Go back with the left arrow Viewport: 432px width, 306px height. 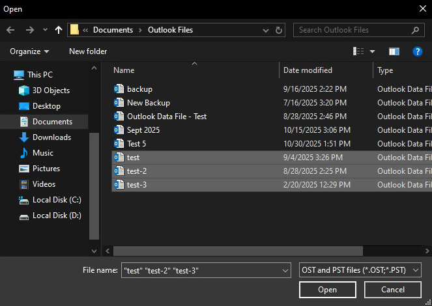coord(10,30)
